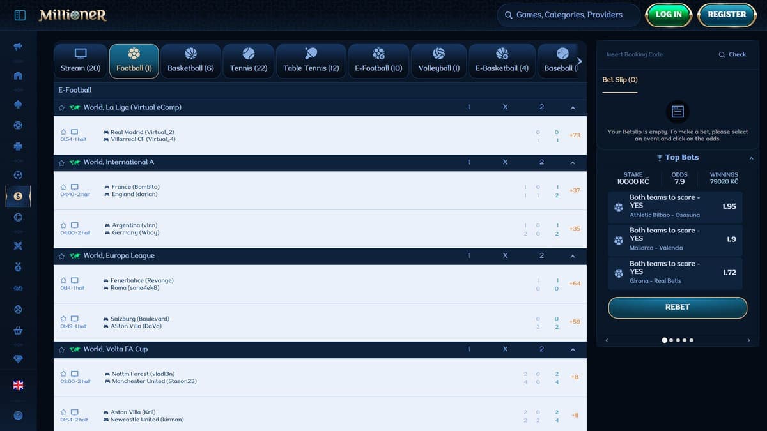767x431 pixels.
Task: Favorite the Argentina vs Germany match
Action: pos(63,225)
